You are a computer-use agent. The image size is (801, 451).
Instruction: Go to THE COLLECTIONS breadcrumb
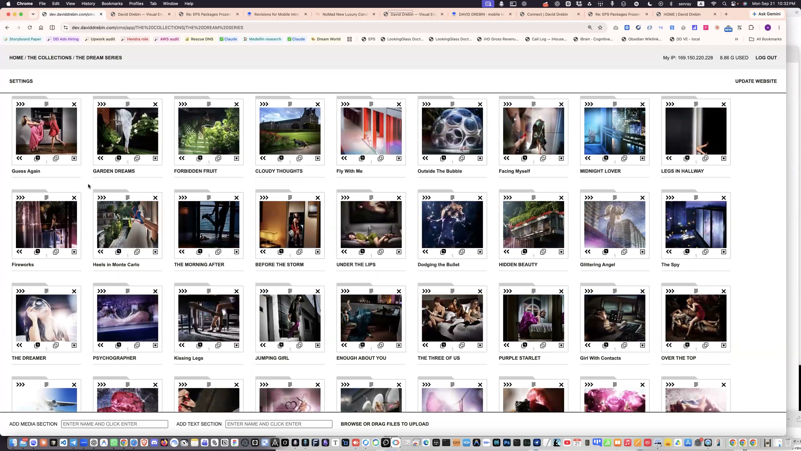(x=49, y=58)
